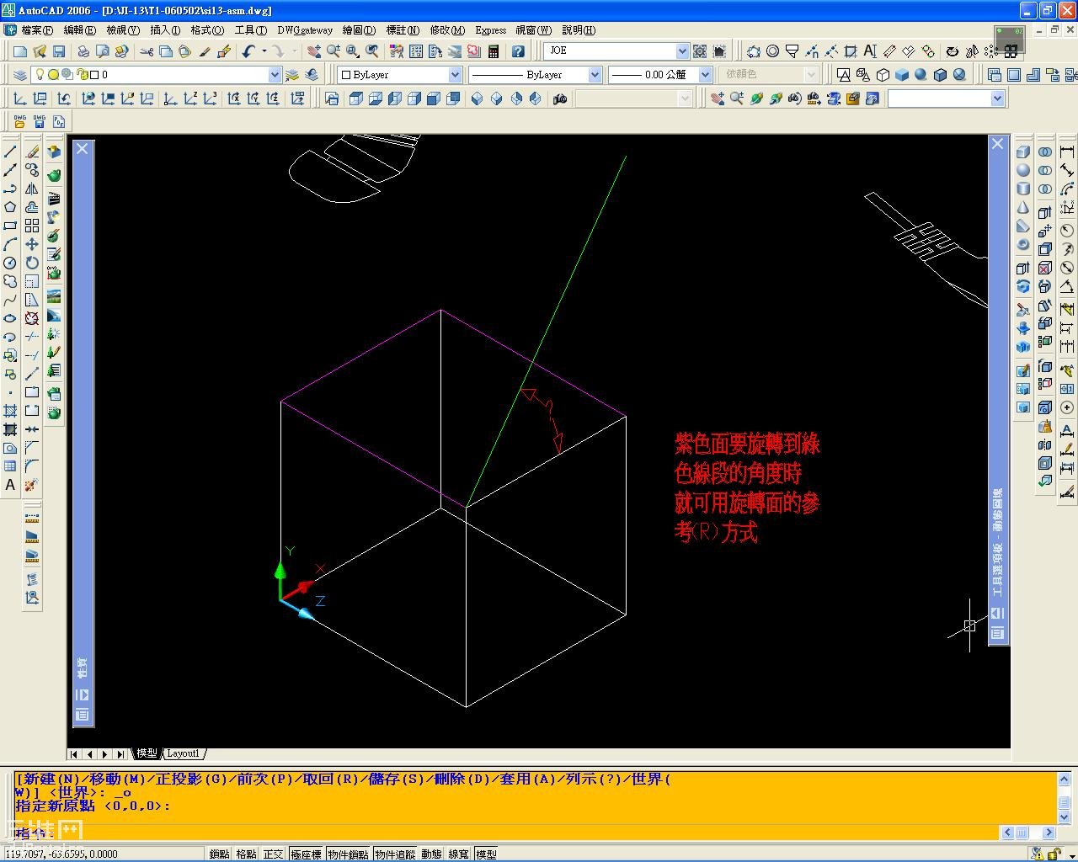The width and height of the screenshot is (1078, 862).
Task: Click the SE Isometric view cube icon
Action: [496, 98]
